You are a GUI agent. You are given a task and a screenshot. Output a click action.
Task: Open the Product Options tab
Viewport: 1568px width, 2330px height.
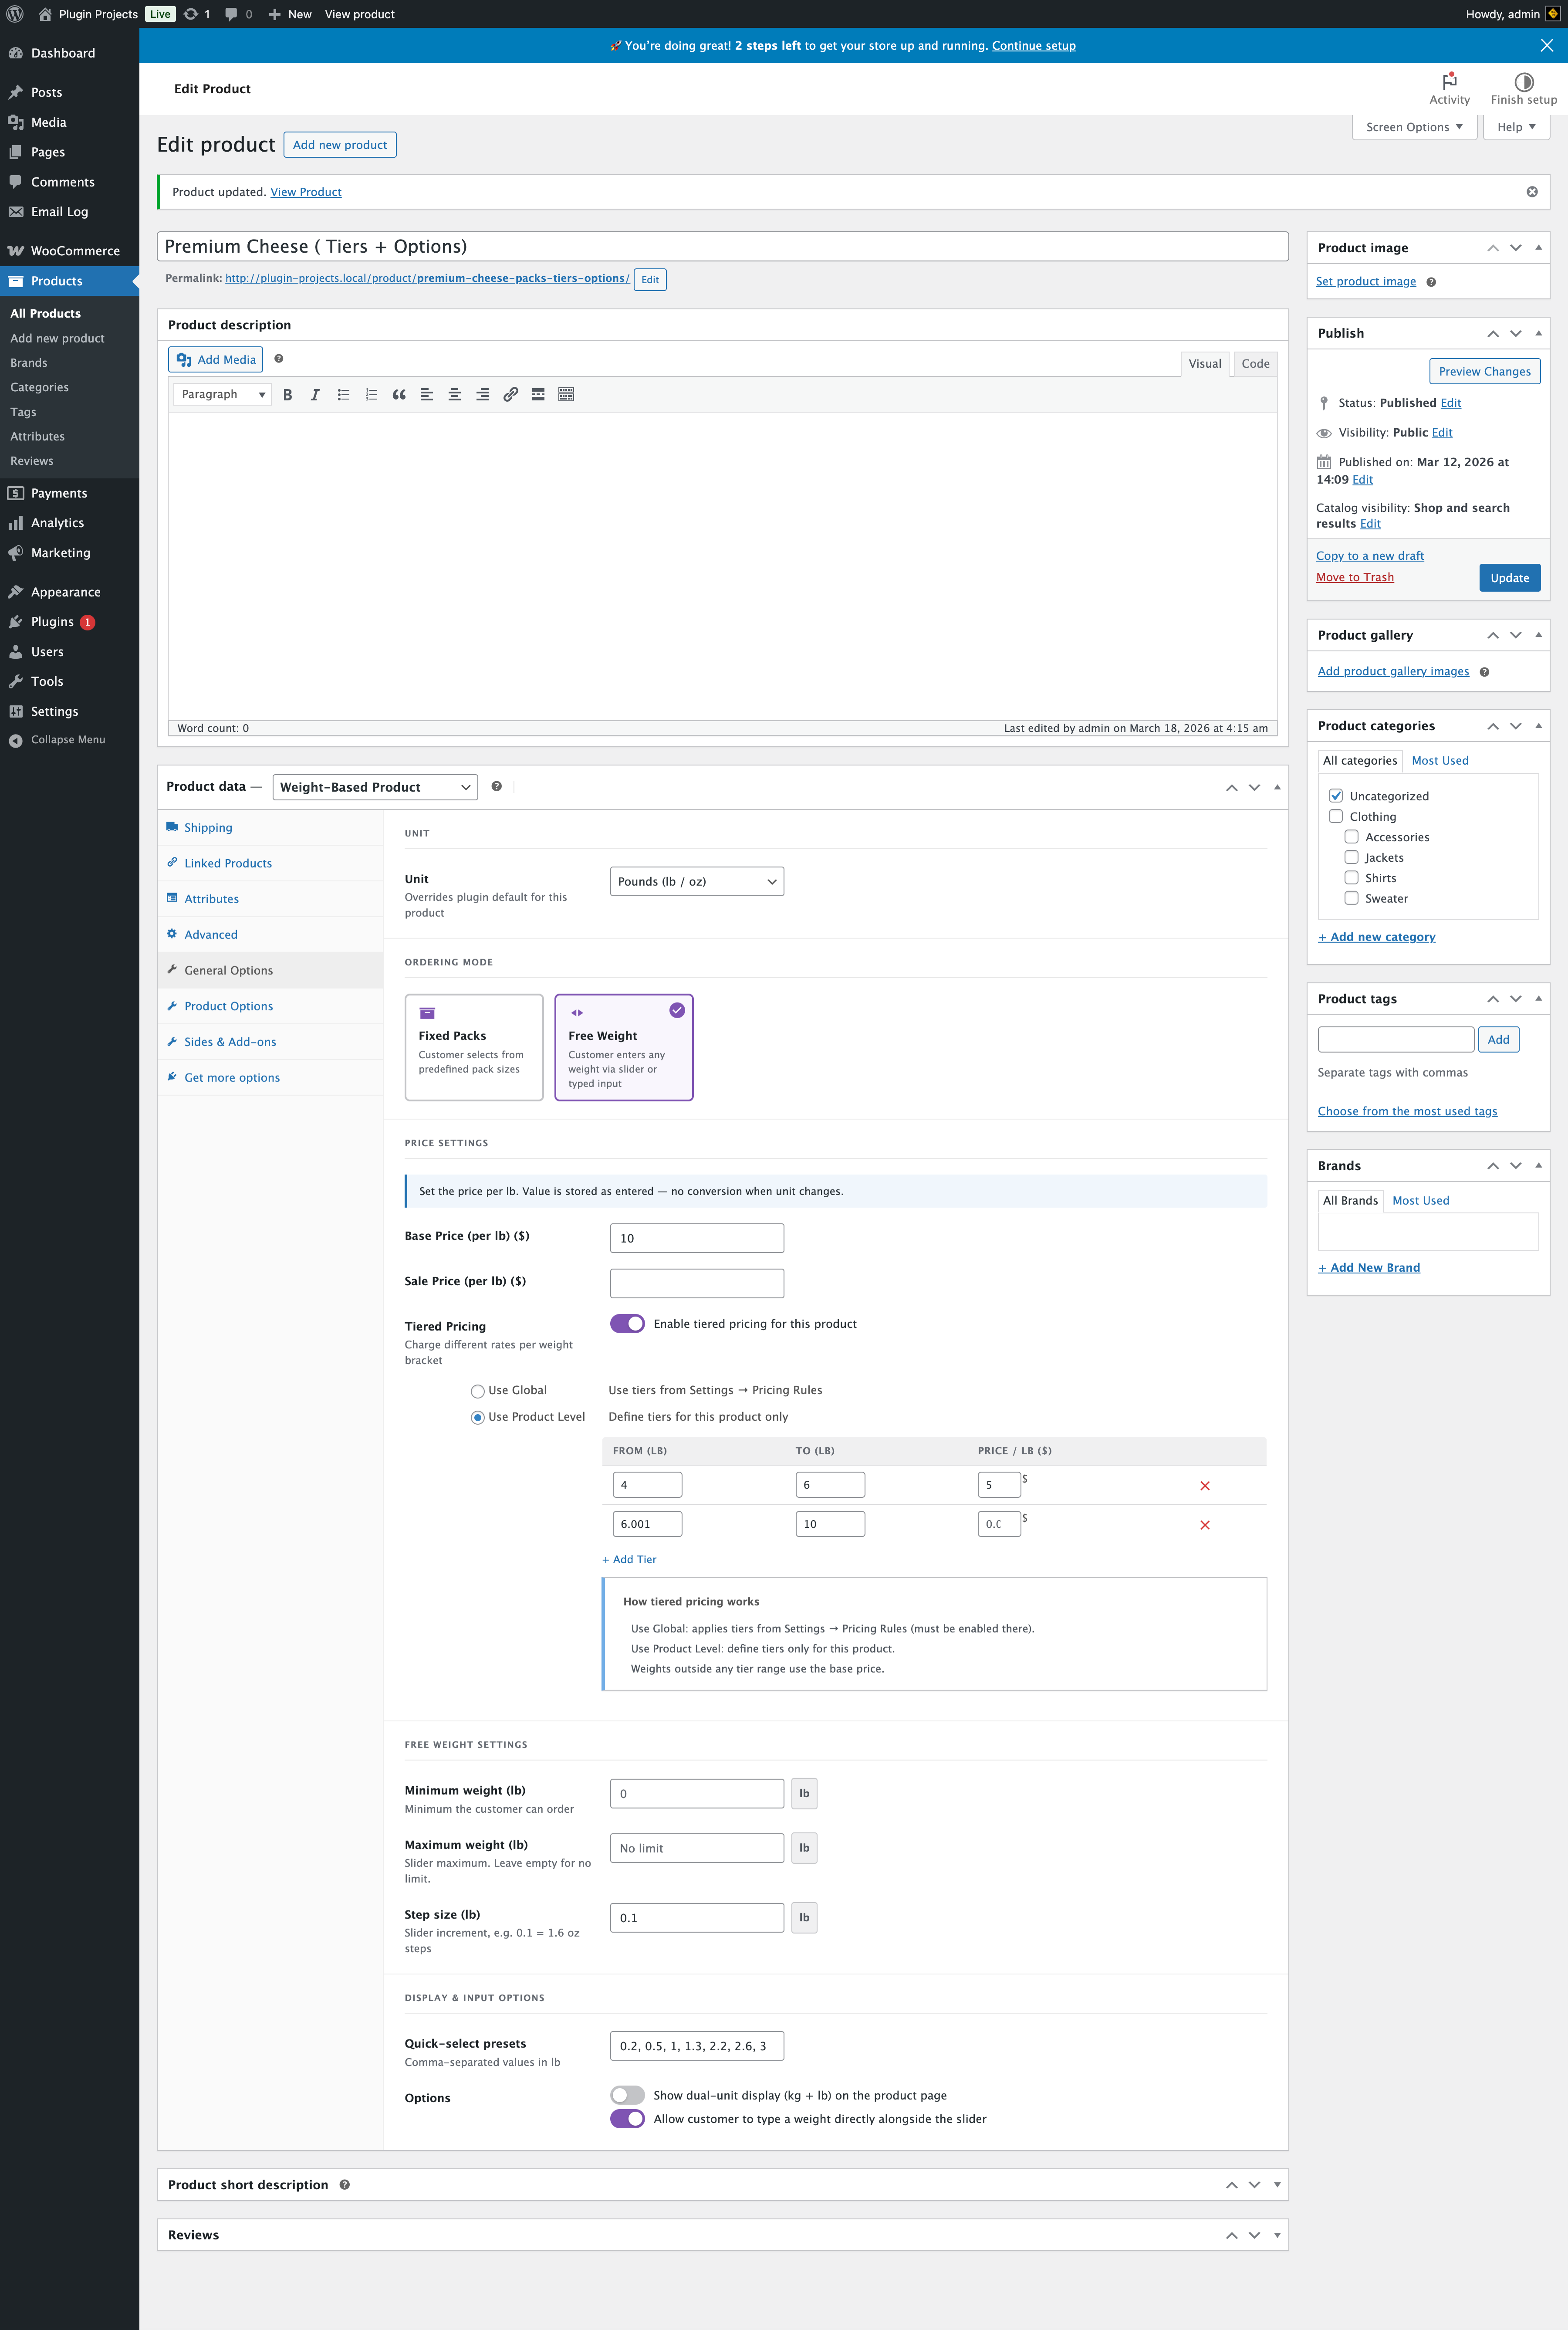point(228,1006)
